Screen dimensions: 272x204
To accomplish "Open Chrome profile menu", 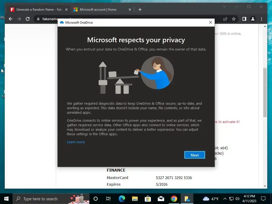I will 253,19.
